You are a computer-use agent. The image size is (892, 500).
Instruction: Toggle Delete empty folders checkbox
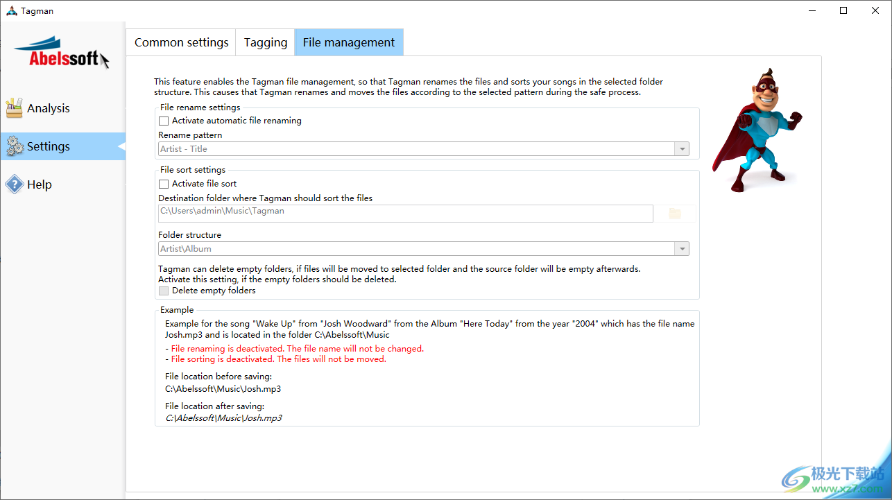(x=164, y=291)
